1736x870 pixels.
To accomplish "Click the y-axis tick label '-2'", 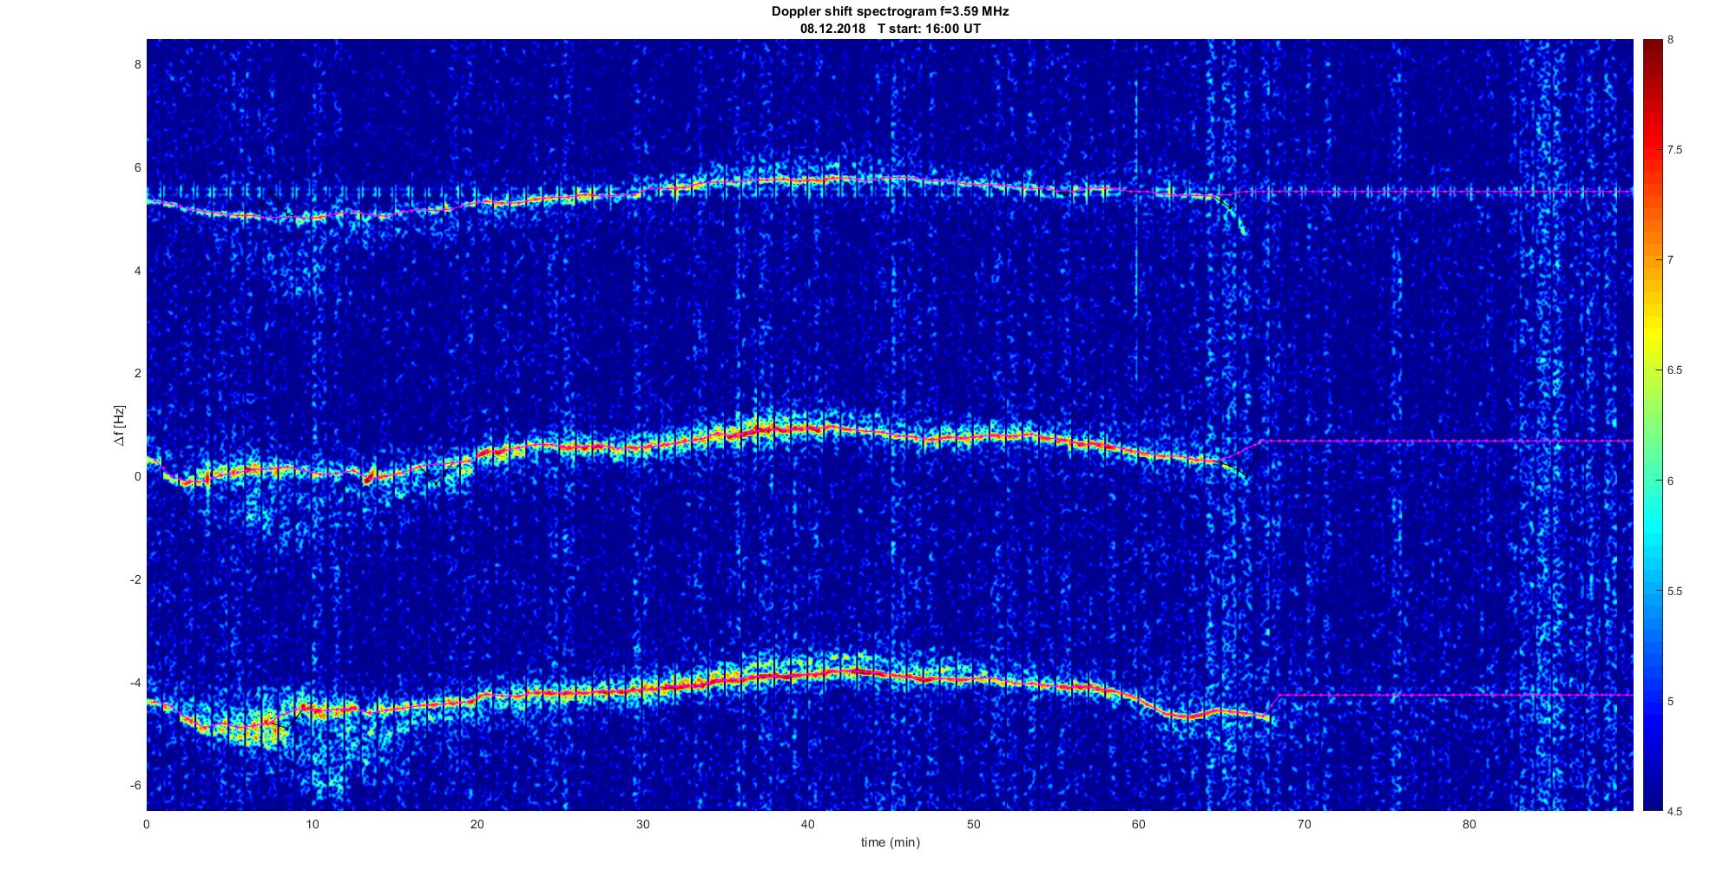I will pyautogui.click(x=135, y=579).
